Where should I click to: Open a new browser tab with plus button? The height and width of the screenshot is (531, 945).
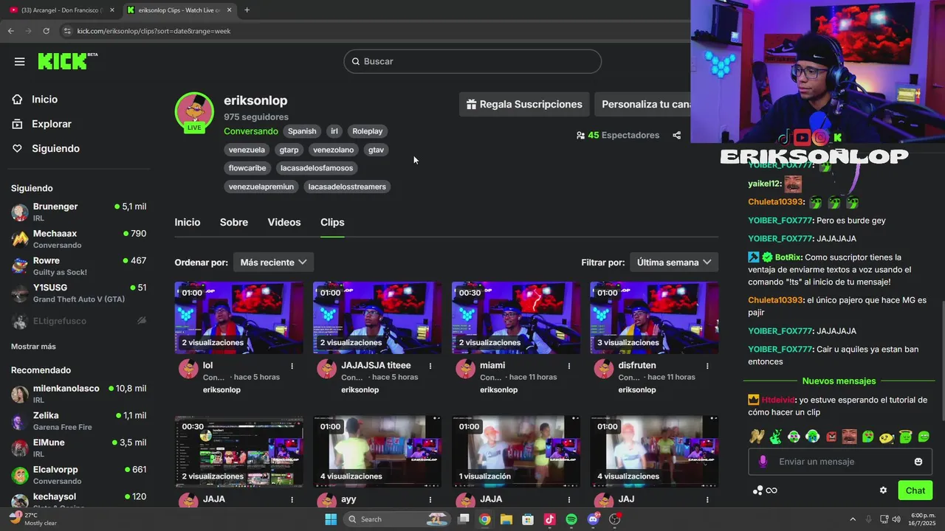tap(247, 10)
